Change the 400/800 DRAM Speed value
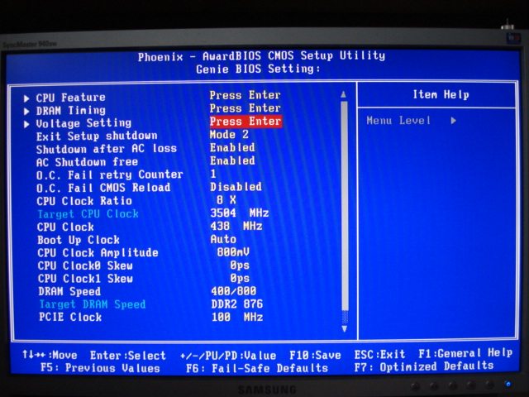 coord(233,291)
